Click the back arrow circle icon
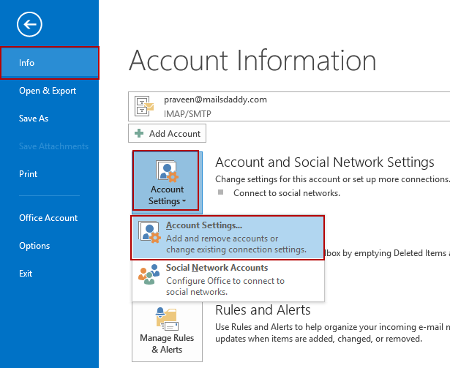This screenshot has height=368, width=450. pyautogui.click(x=29, y=24)
